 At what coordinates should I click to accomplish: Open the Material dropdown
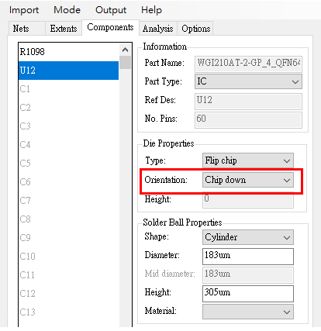point(248,312)
